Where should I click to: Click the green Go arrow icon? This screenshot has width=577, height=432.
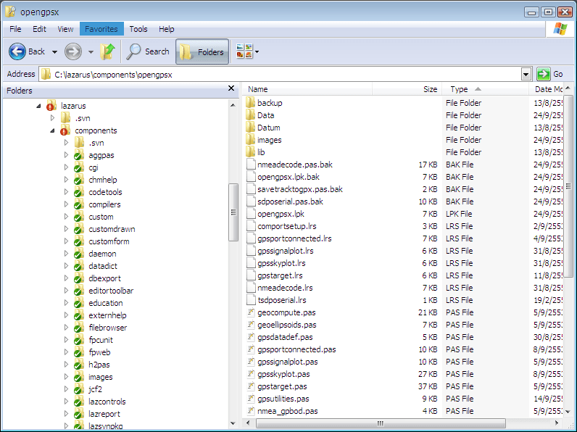[543, 75]
